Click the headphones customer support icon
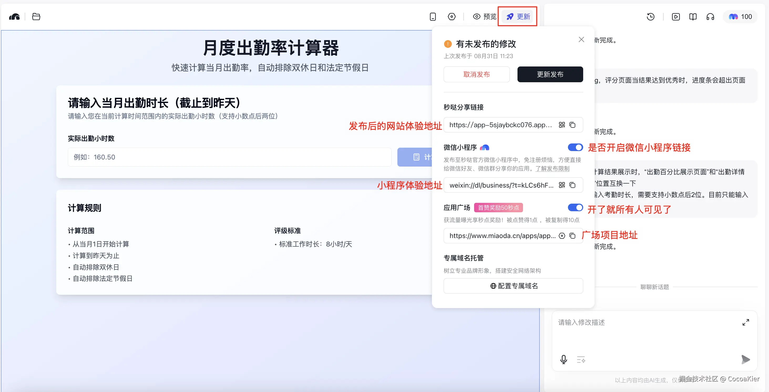 [710, 17]
